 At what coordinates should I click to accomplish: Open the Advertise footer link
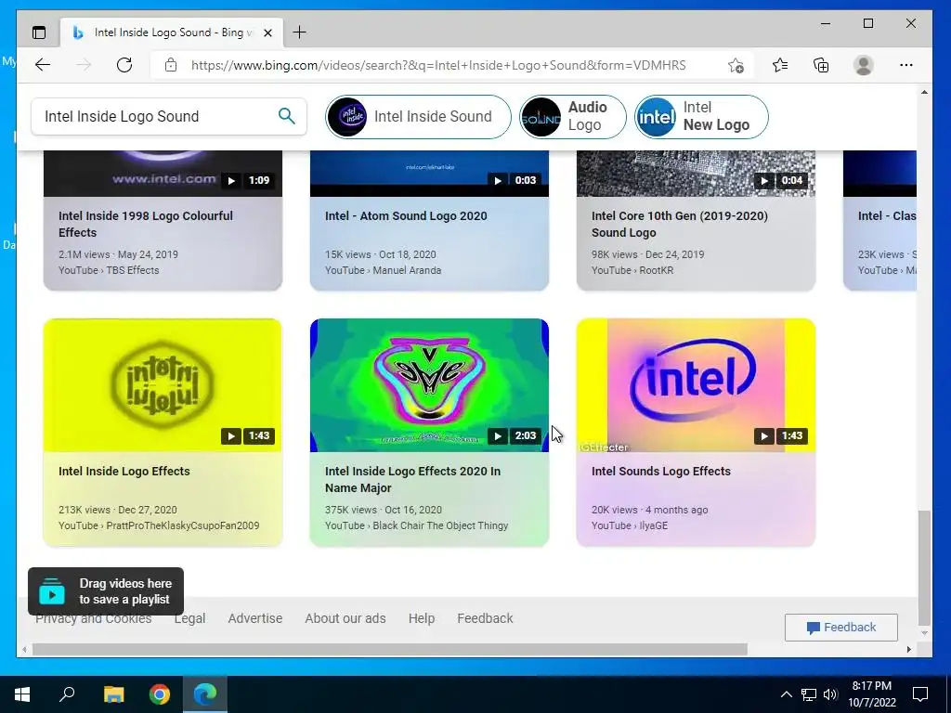(255, 618)
